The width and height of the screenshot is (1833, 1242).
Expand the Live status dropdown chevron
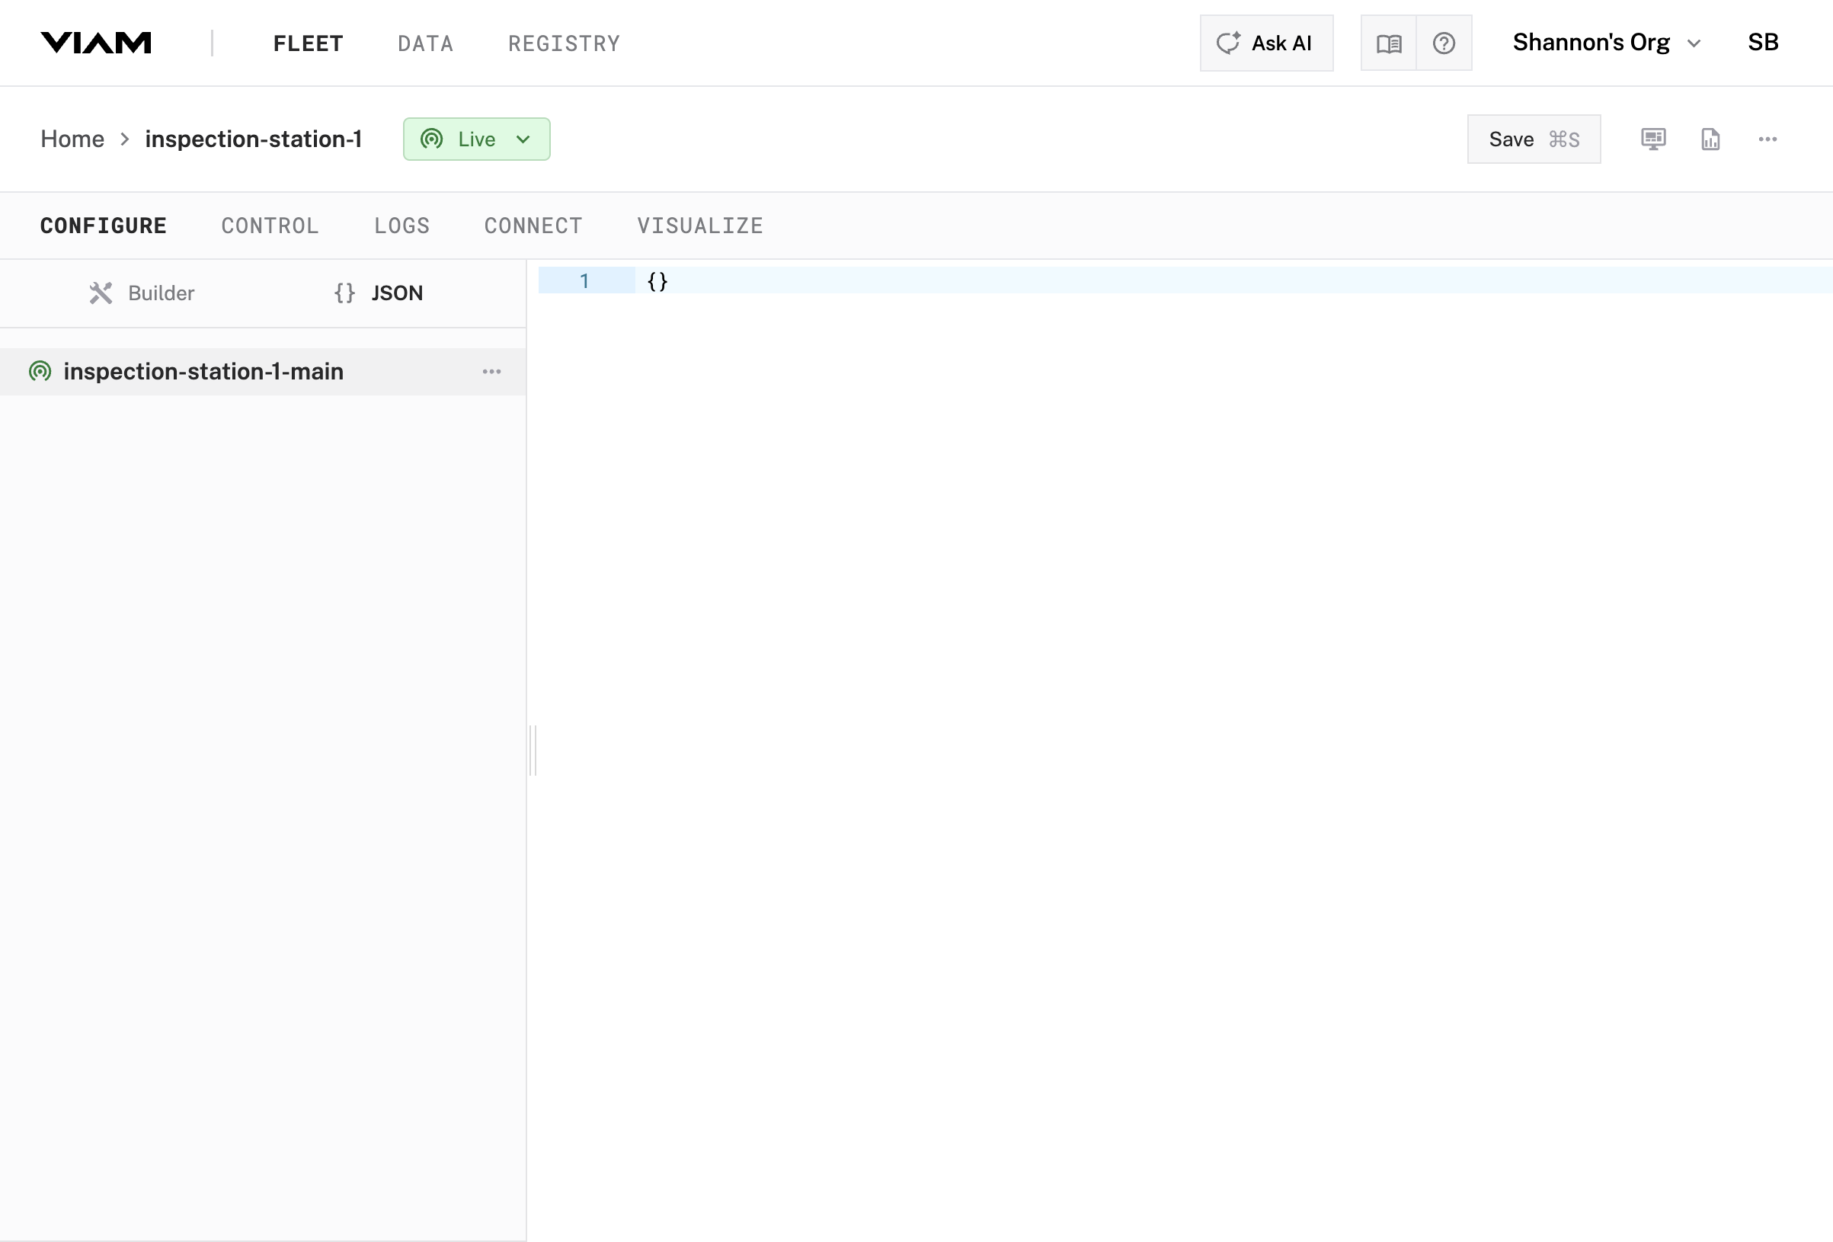523,139
